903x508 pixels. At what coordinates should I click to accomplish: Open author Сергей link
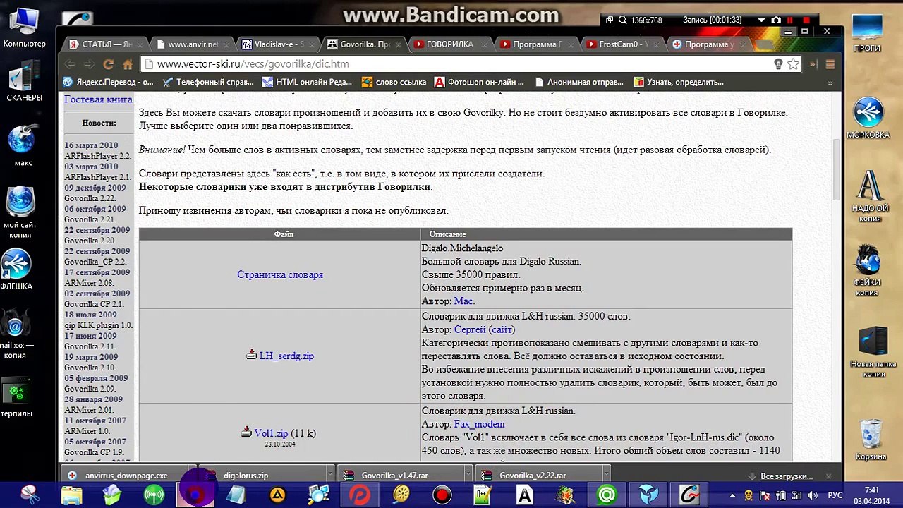pos(470,329)
